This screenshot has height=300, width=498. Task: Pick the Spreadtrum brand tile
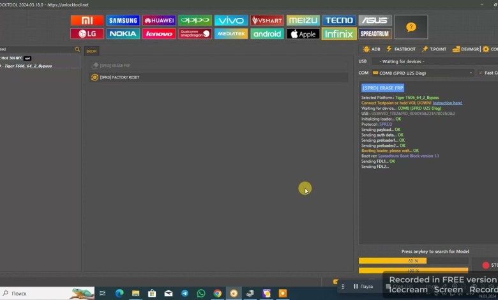(375, 34)
